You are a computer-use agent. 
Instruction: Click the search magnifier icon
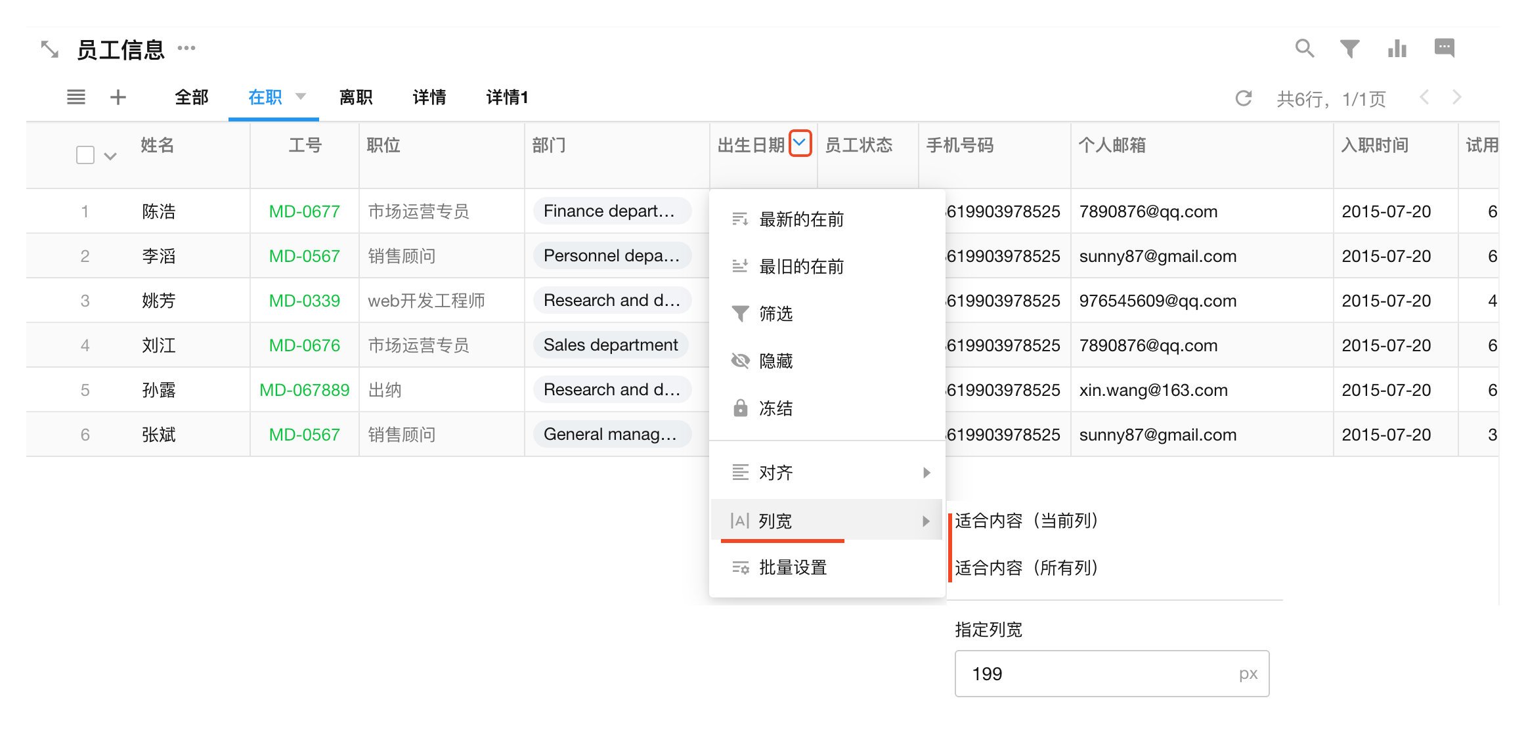[x=1303, y=49]
